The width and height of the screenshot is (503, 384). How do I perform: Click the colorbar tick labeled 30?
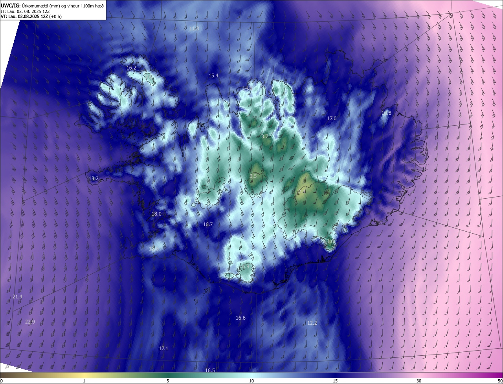coord(419,381)
